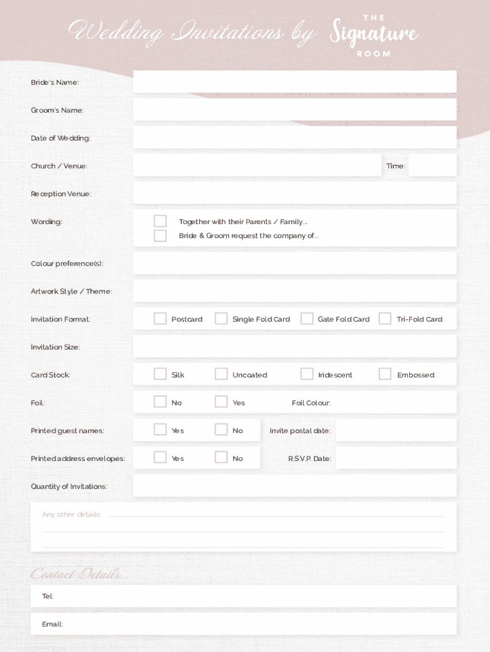Click the Quantity of Invitations field

(x=295, y=486)
